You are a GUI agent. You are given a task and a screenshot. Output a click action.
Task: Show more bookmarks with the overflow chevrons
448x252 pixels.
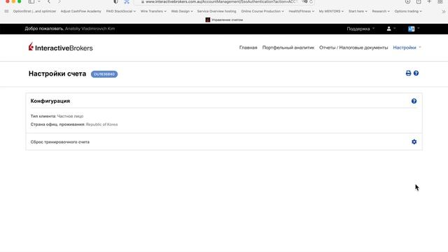point(443,11)
